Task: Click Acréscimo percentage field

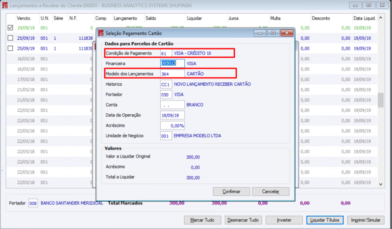Action: click(x=172, y=126)
